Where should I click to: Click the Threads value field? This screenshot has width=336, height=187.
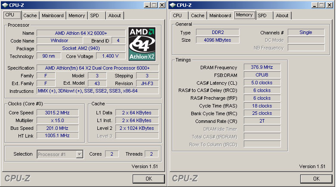coord(152,154)
